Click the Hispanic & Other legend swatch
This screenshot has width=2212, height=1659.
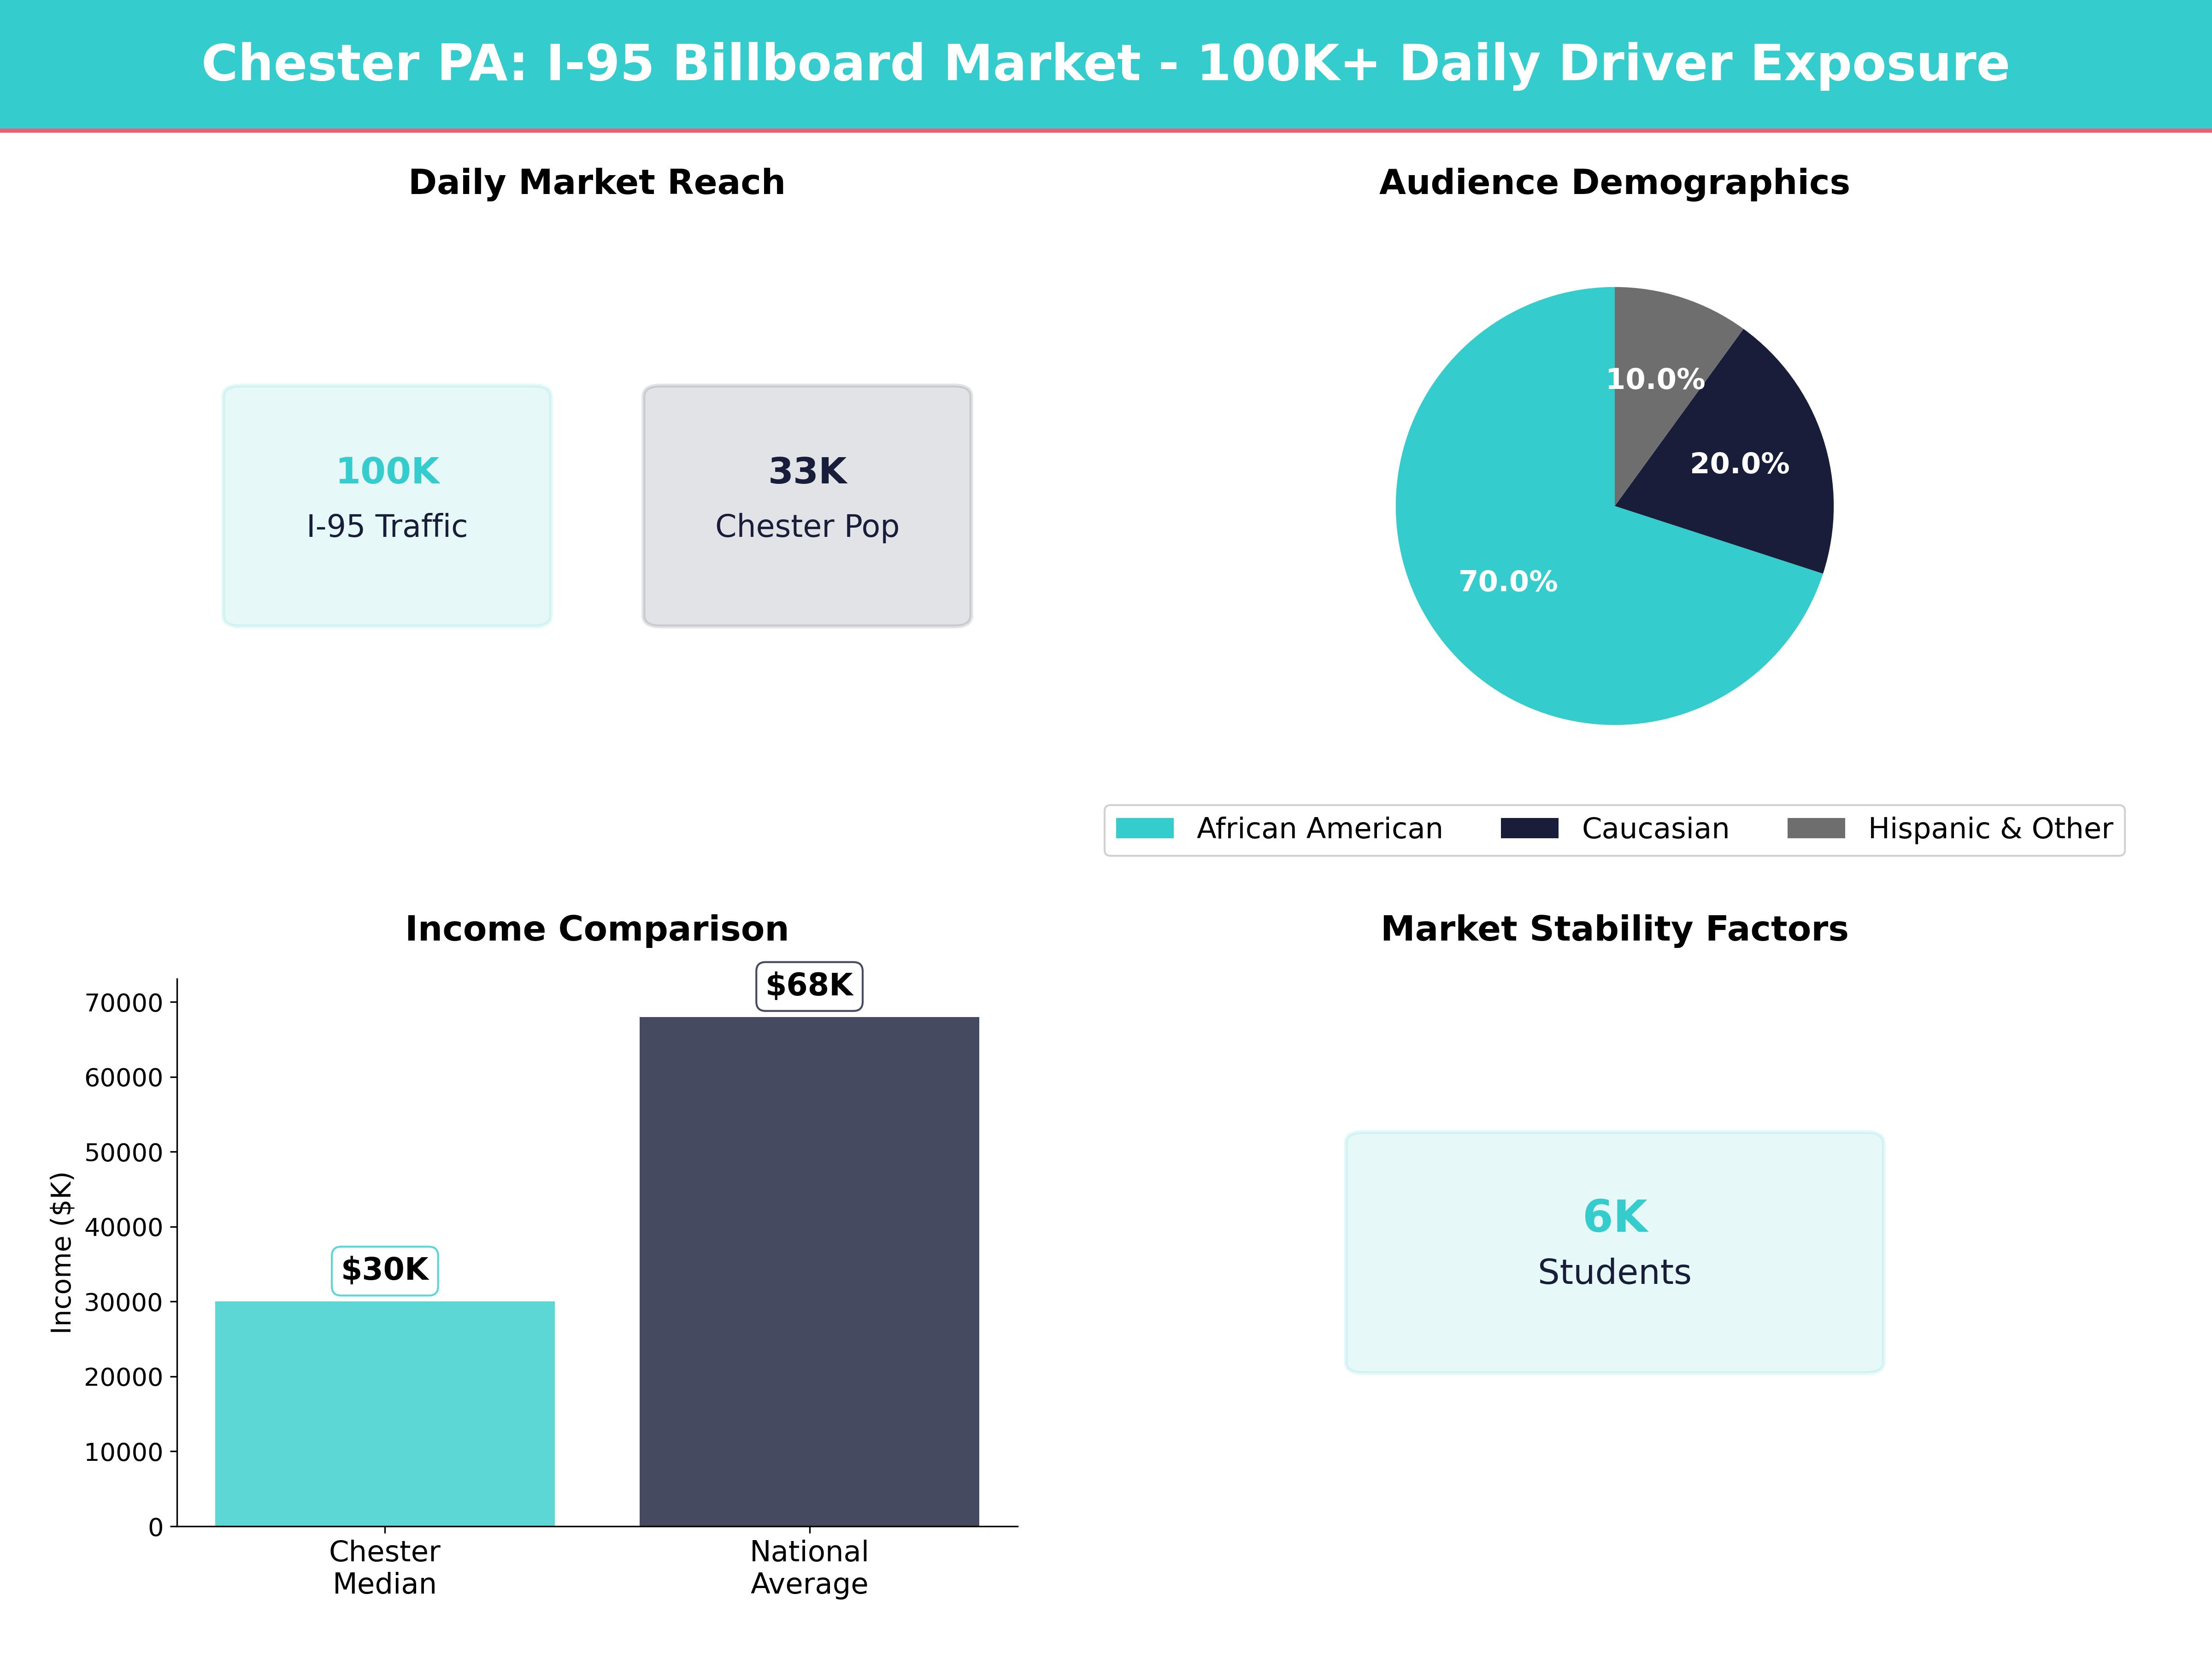[x=1815, y=828]
